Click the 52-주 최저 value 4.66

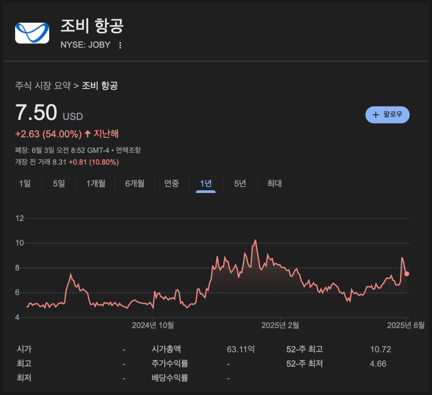point(378,364)
